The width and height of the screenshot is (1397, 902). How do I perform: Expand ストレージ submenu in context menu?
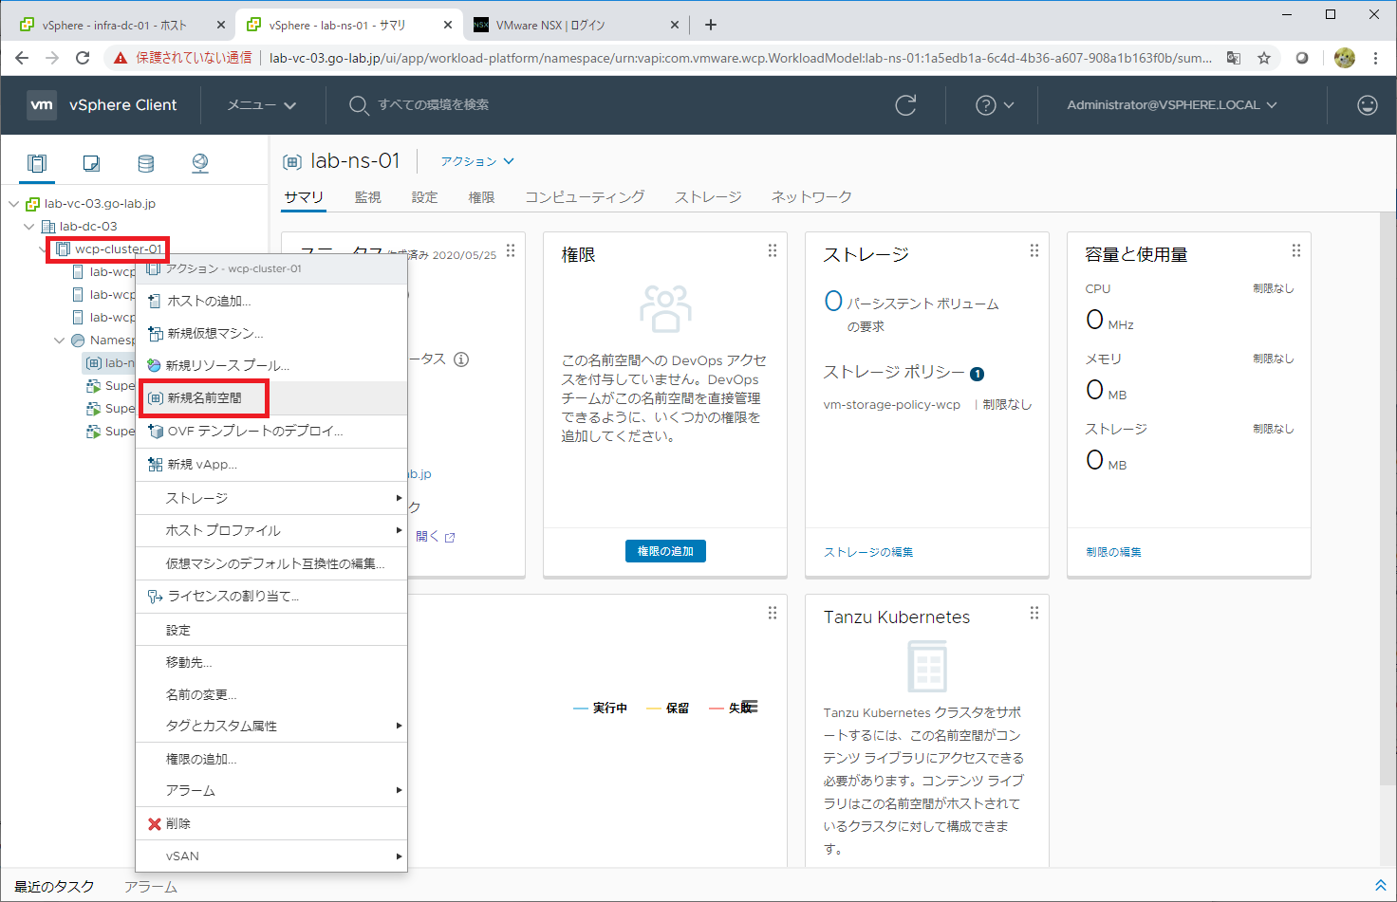coord(271,498)
